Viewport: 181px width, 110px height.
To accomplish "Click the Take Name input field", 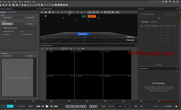I will [x=31, y=106].
